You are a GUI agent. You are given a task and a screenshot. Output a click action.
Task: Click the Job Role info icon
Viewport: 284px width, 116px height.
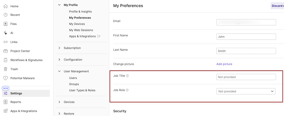(127, 90)
